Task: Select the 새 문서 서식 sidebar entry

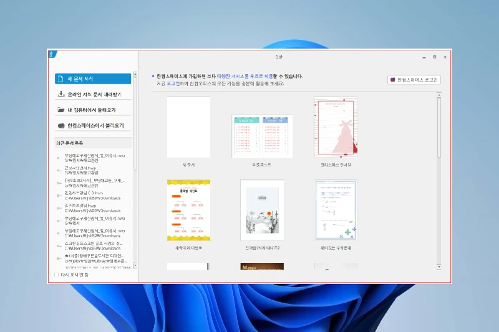Action: pyautogui.click(x=92, y=78)
